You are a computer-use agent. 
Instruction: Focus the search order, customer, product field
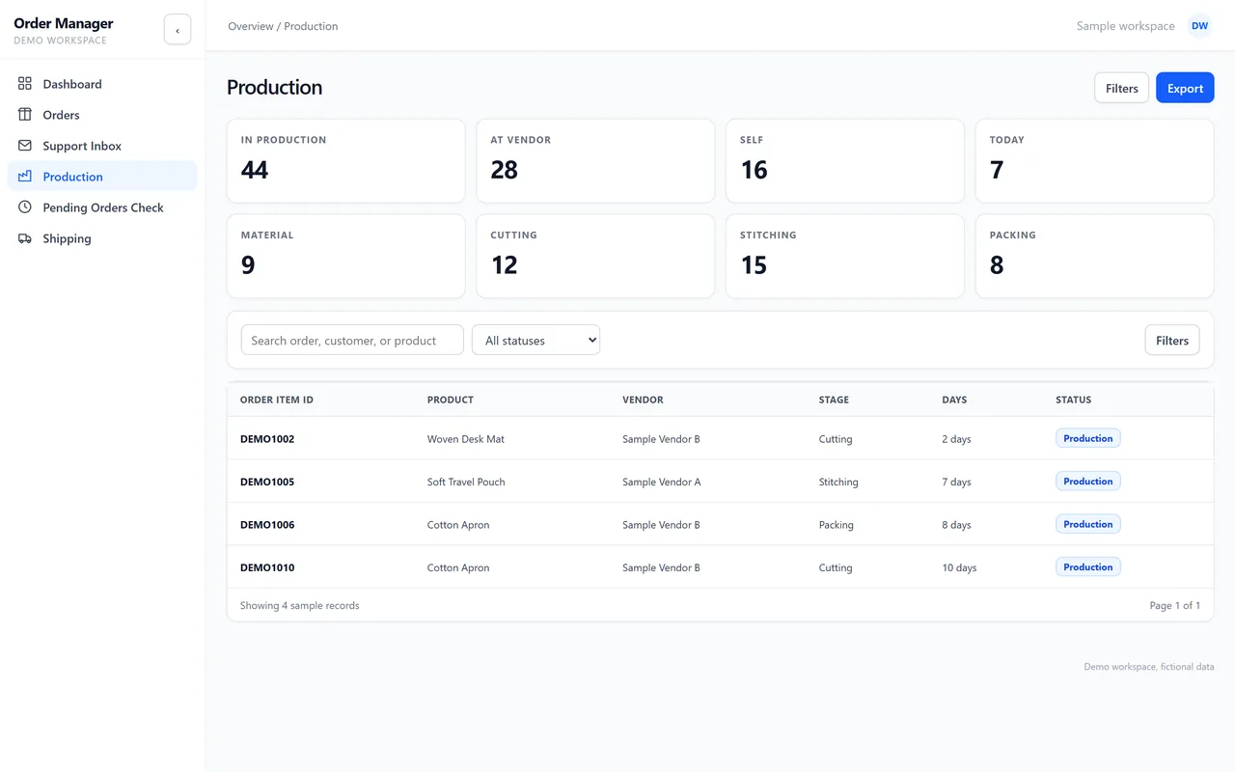352,340
